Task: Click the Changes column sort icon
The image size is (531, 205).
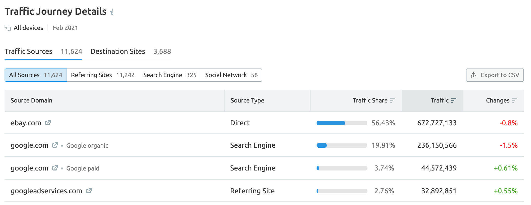Action: click(514, 100)
